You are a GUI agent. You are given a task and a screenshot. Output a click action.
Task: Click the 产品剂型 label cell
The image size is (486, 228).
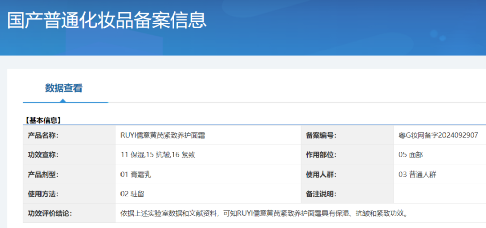[69, 174]
